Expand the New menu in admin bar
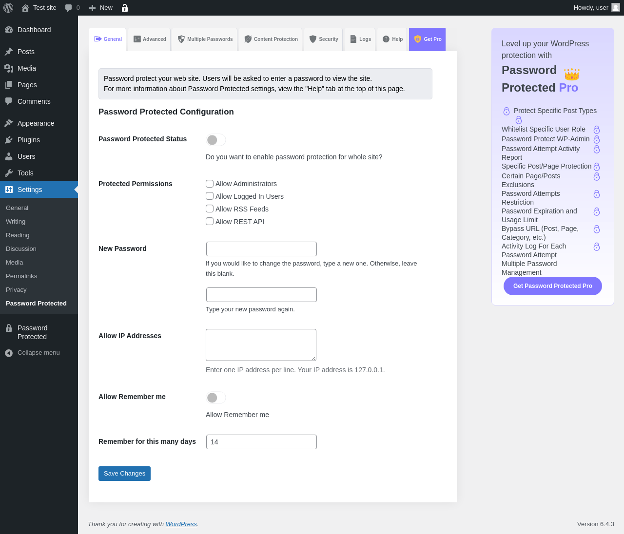Viewport: 624px width, 534px height. tap(101, 8)
